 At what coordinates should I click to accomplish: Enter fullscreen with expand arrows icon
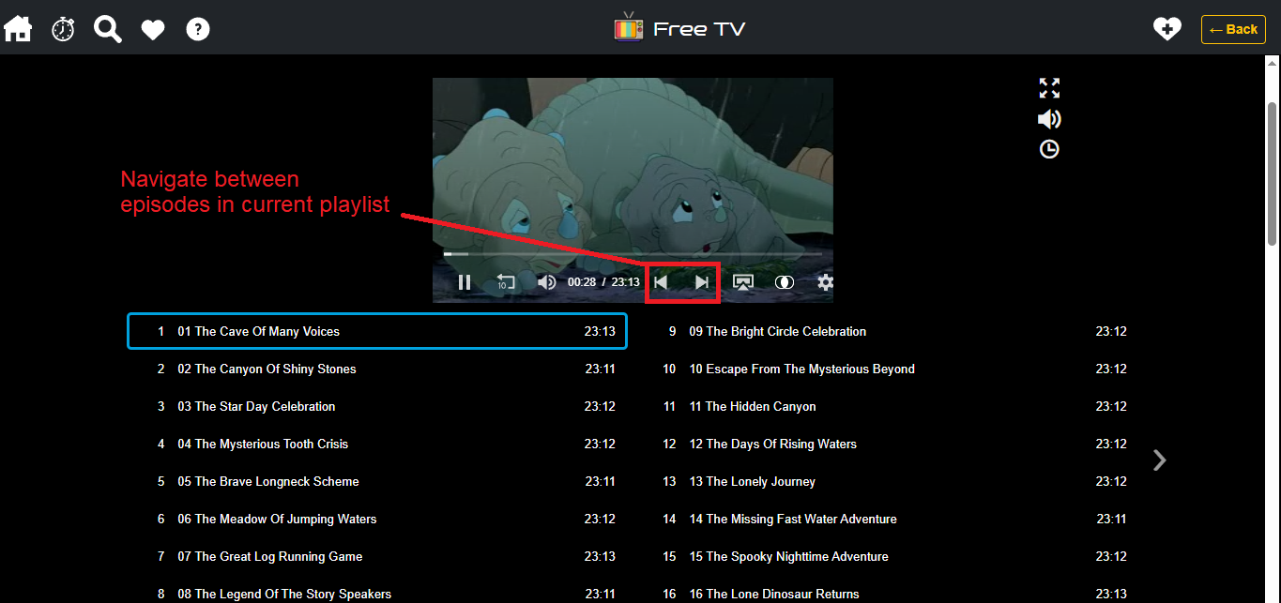1049,88
